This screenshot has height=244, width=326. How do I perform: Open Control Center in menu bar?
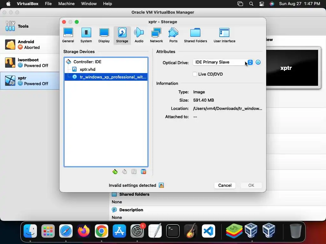262,4
